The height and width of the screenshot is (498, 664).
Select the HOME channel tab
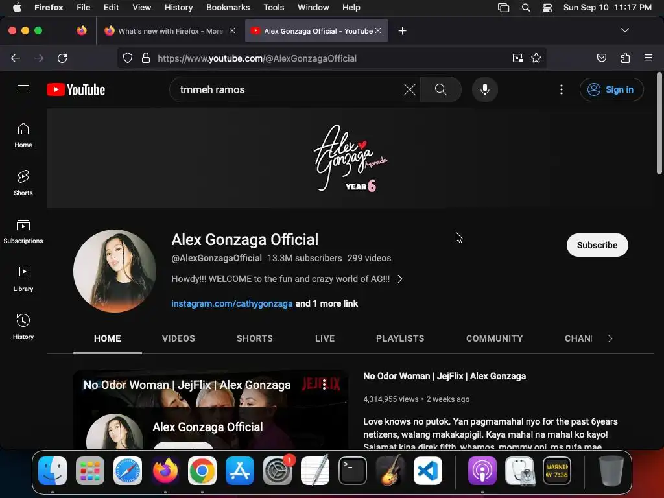coord(107,338)
